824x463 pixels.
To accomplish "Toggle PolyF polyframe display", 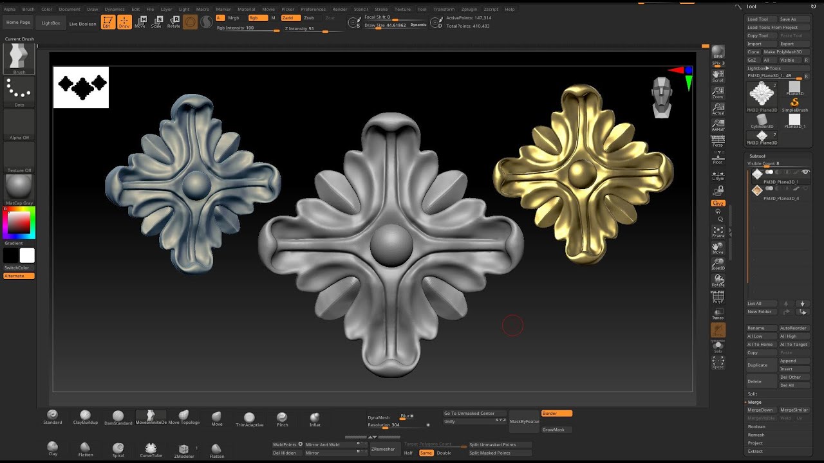I will (718, 297).
